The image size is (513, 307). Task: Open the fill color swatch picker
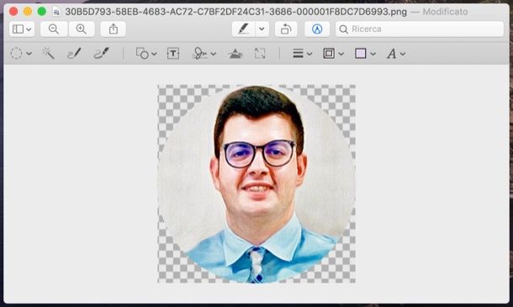(x=365, y=53)
